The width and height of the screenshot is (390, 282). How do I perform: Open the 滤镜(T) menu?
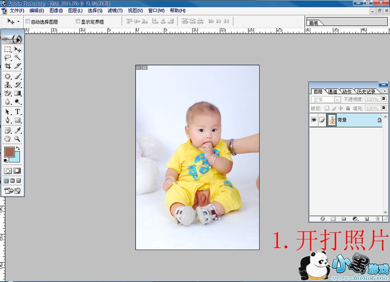click(115, 10)
